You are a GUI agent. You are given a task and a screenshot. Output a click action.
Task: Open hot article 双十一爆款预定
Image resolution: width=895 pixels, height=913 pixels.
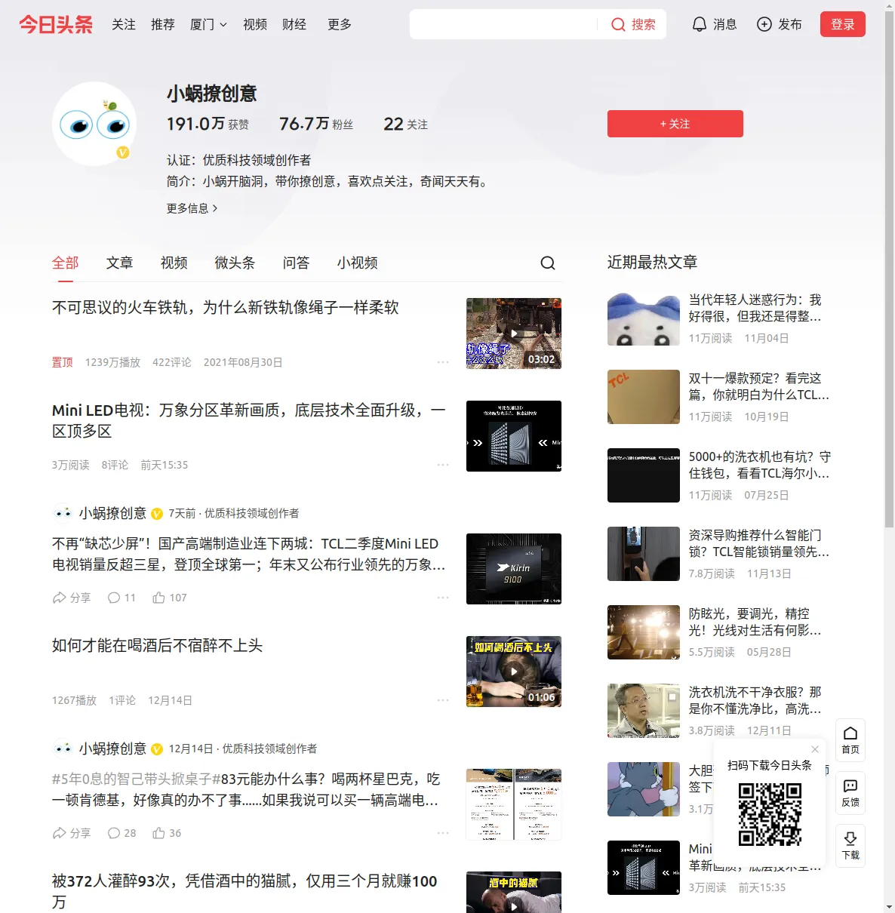click(759, 386)
